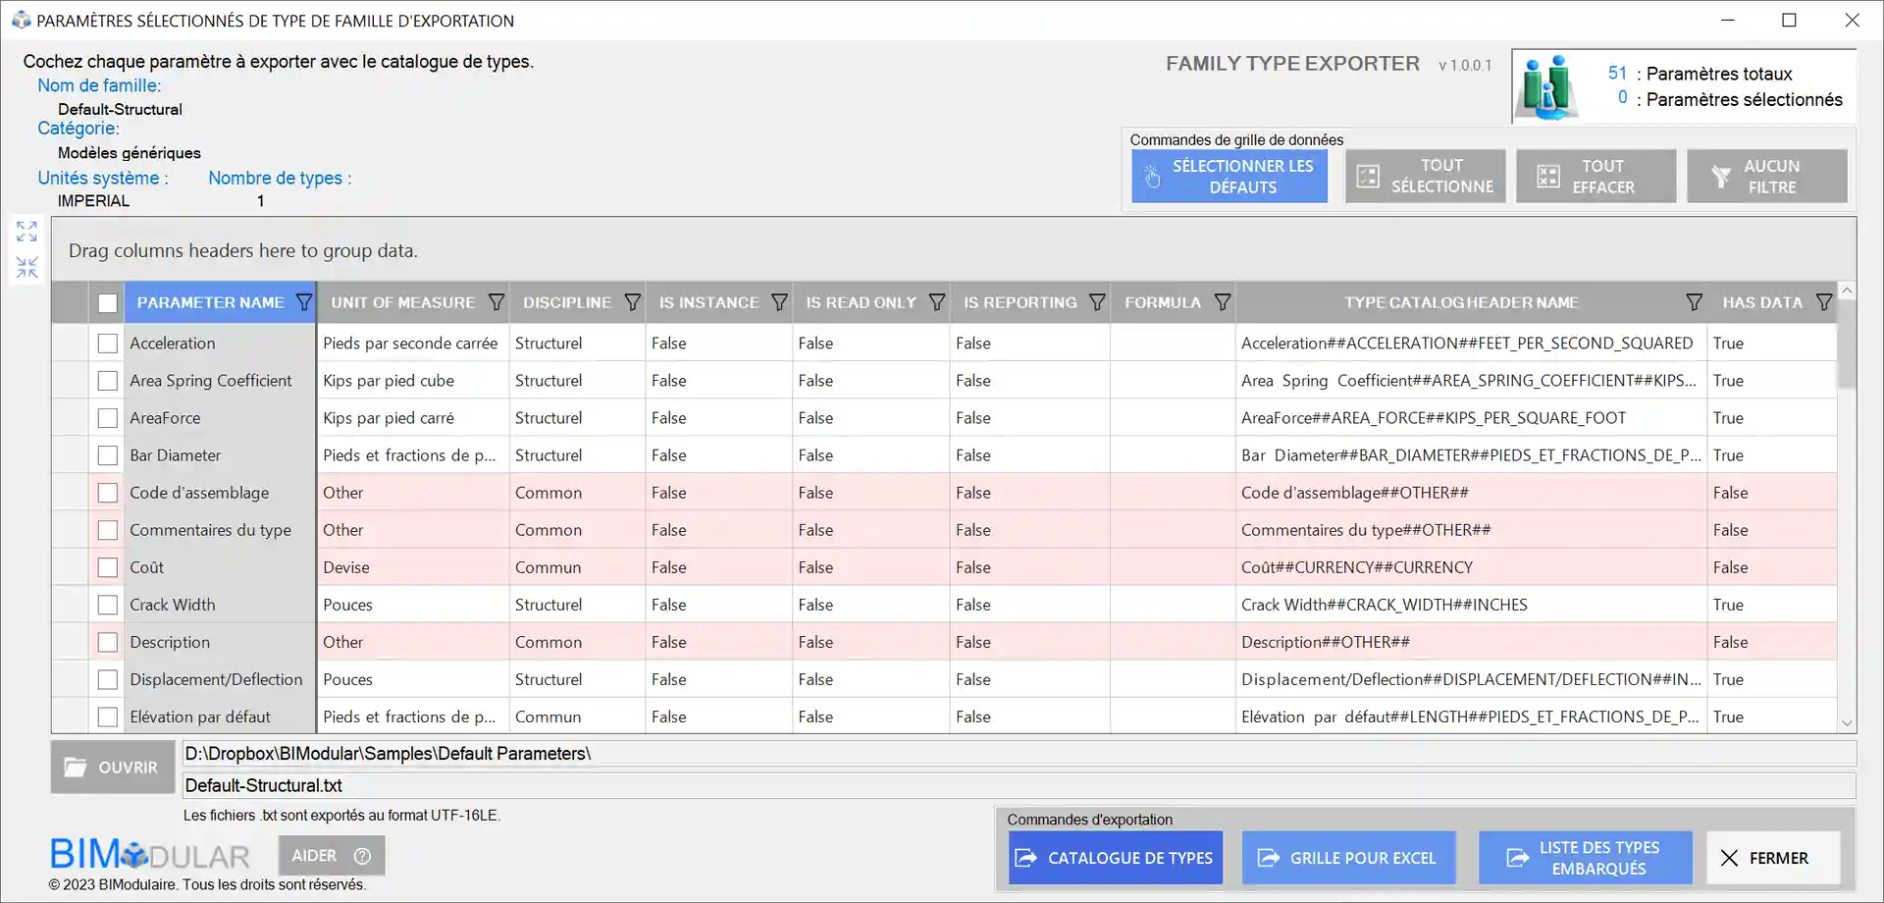Image resolution: width=1884 pixels, height=903 pixels.
Task: Click the export icon on GRILLE POUR EXCEL
Action: 1266,857
